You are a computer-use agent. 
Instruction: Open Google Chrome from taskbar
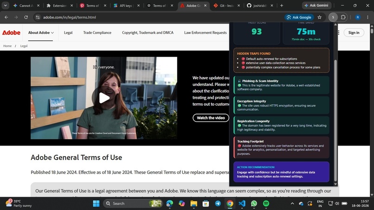click(230, 204)
